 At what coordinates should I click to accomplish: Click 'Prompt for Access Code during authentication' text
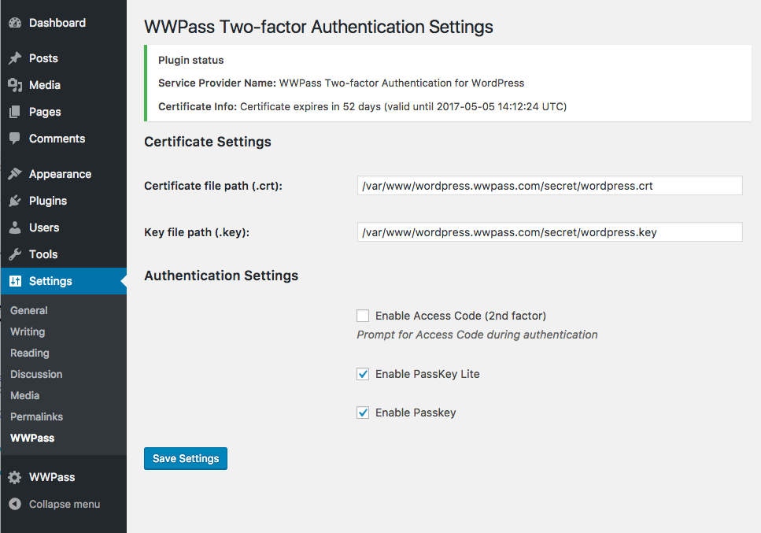[x=477, y=335]
